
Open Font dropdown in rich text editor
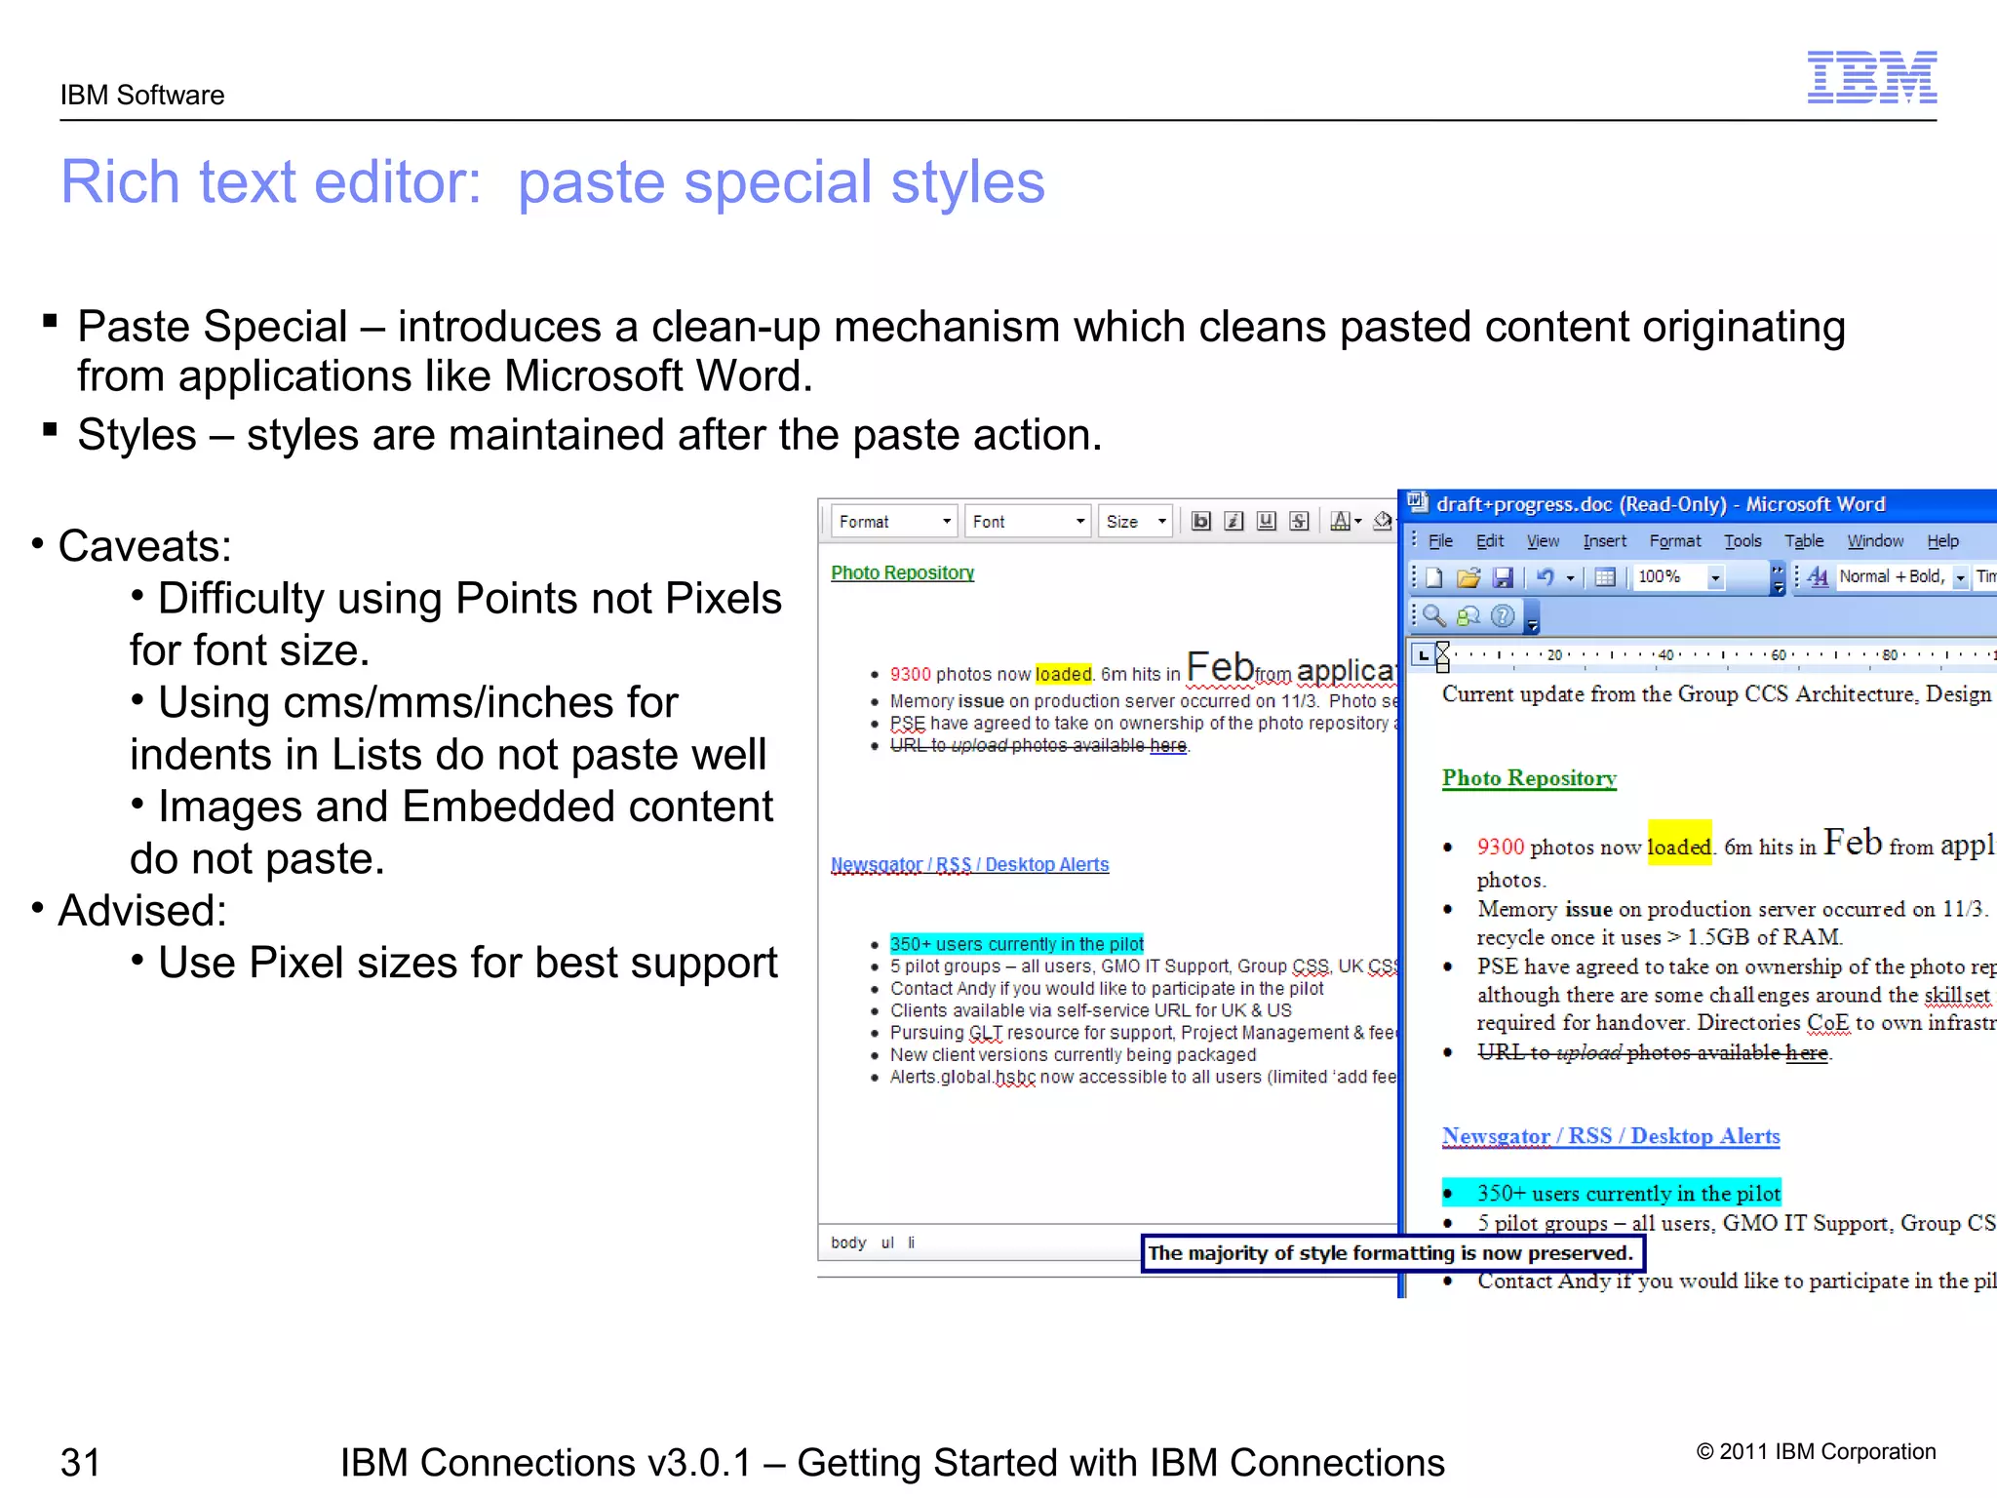point(1028,522)
